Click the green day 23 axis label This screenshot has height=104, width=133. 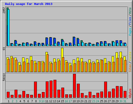coord(94,101)
